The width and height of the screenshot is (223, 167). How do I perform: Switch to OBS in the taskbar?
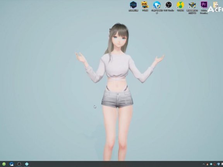pos(19,164)
